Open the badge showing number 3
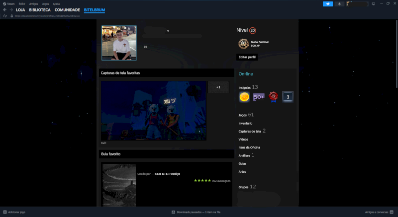 pyautogui.click(x=288, y=98)
